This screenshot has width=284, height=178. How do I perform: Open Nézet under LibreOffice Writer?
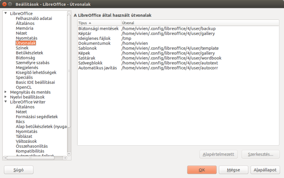pos(21,111)
